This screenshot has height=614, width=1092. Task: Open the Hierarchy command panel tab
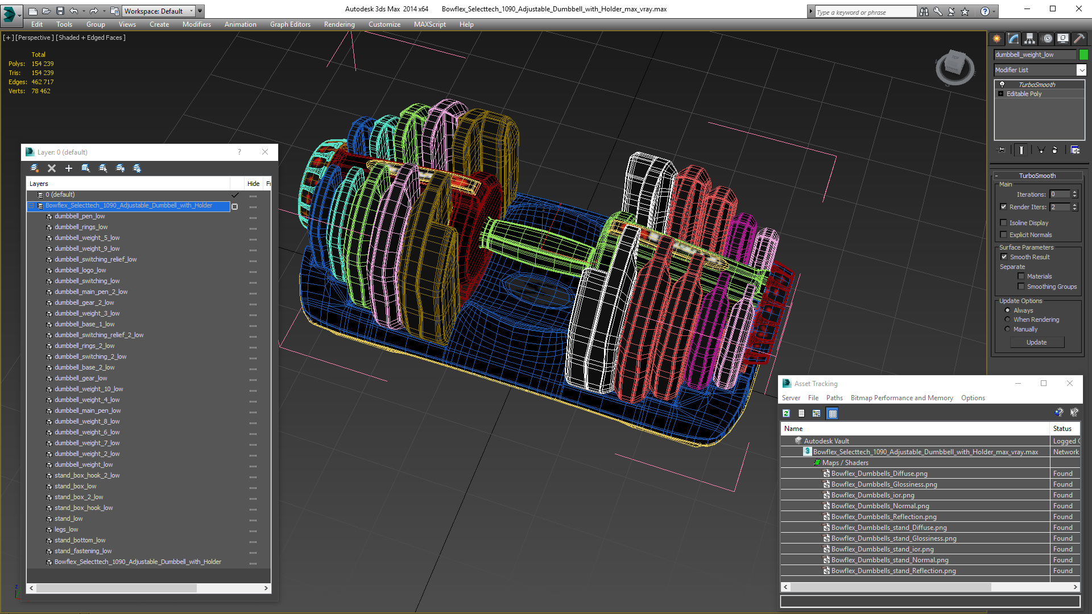click(1030, 39)
